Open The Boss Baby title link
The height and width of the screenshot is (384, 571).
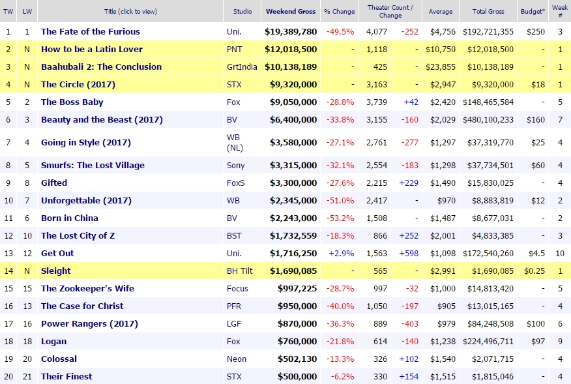point(72,102)
